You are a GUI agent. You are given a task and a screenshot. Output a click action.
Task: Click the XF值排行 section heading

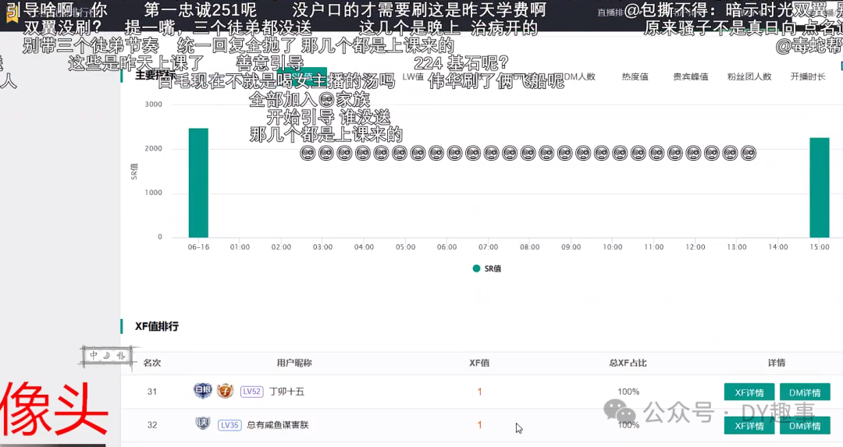[156, 326]
